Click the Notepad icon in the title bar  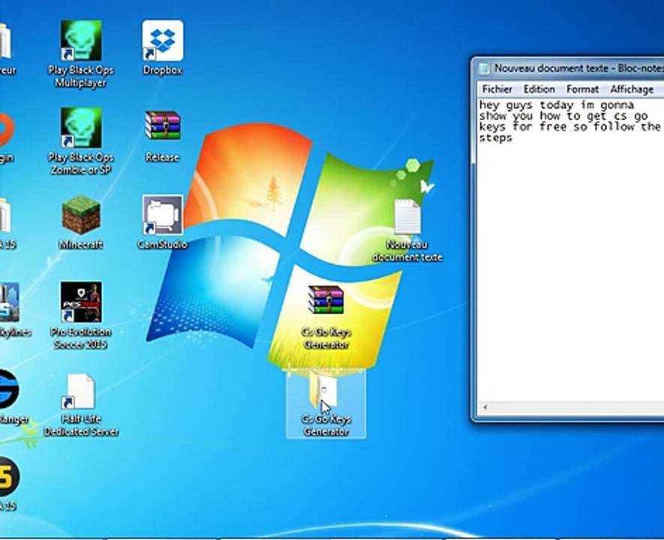click(484, 68)
